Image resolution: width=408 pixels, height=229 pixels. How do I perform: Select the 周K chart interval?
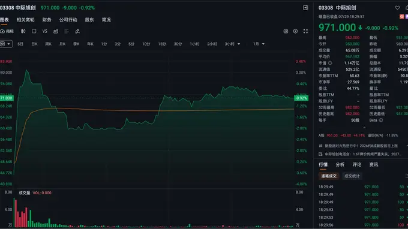click(48, 44)
